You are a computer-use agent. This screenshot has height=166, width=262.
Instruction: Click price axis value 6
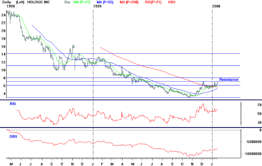tap(4, 86)
